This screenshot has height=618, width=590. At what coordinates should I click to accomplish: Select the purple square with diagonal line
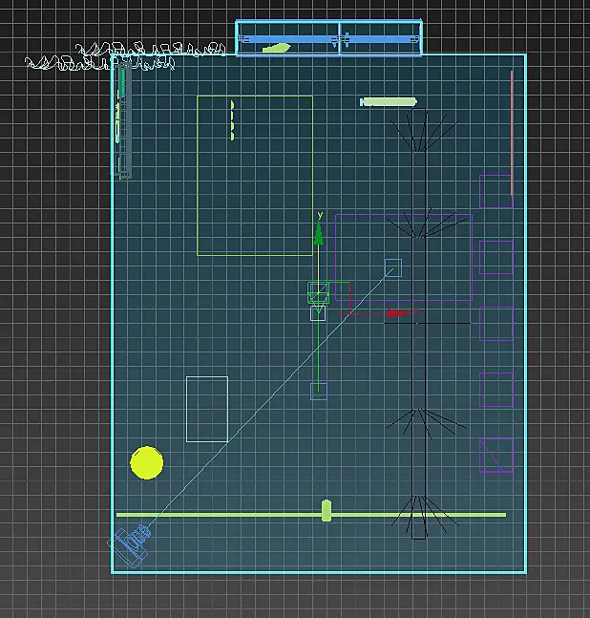coord(496,456)
